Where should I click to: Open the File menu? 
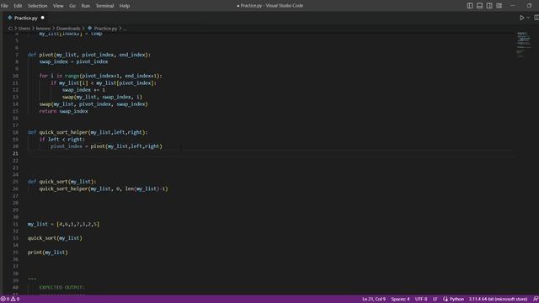pos(4,6)
